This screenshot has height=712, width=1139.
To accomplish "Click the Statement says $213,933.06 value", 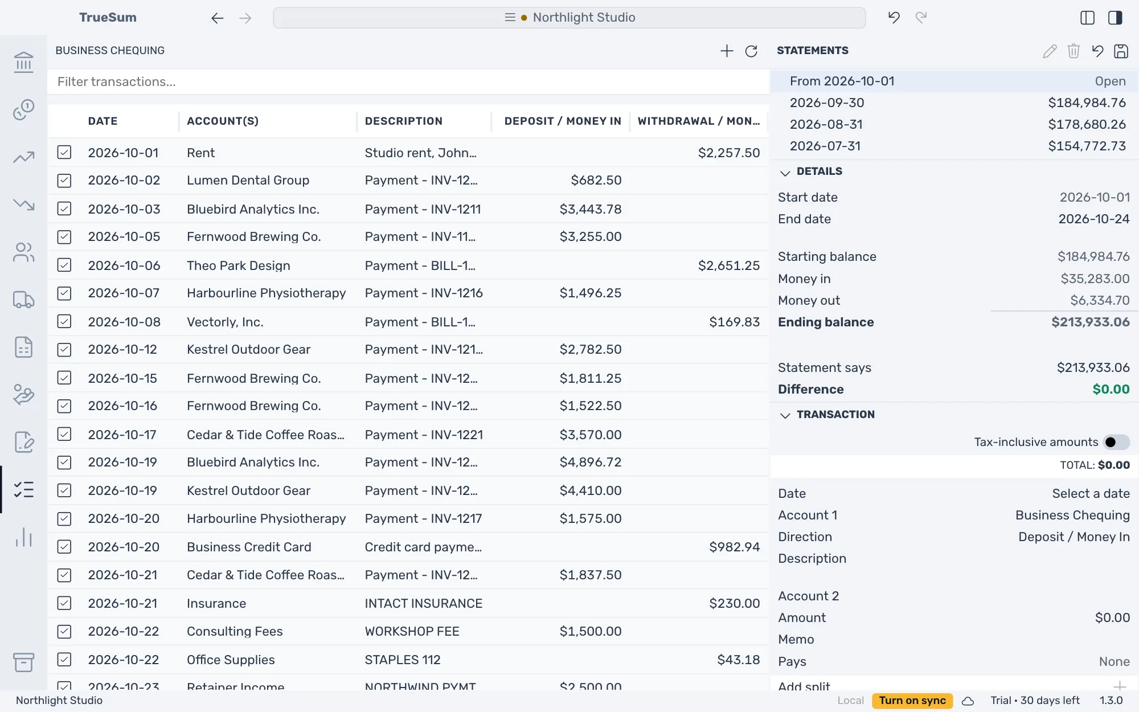I will pos(1093,367).
